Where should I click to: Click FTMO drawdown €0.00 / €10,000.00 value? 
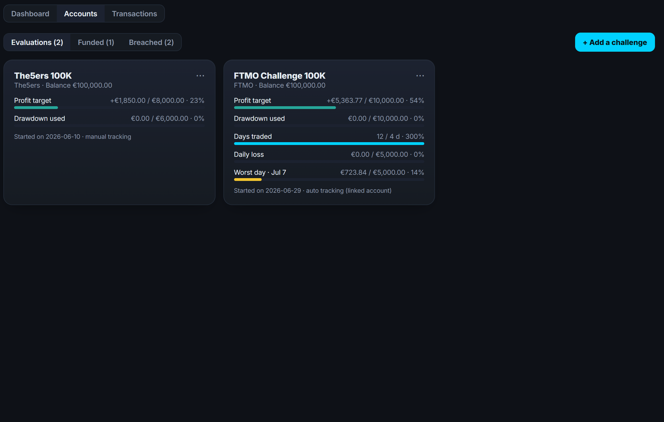(x=386, y=119)
